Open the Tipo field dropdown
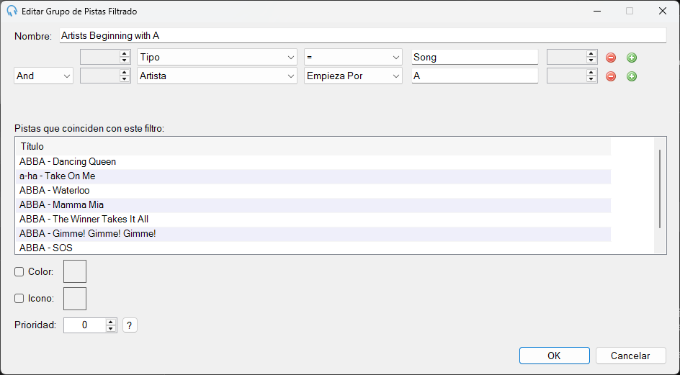The width and height of the screenshot is (680, 375). click(217, 58)
